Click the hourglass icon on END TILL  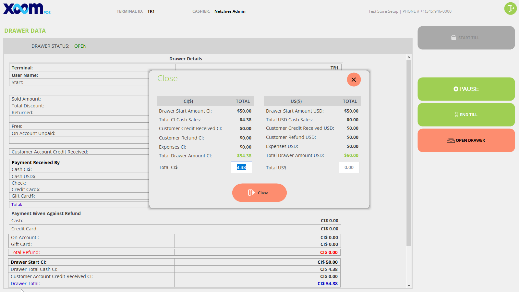(456, 115)
